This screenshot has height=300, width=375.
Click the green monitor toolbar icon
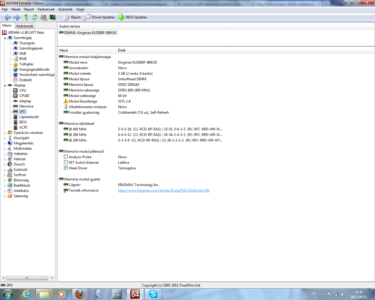tap(53, 17)
